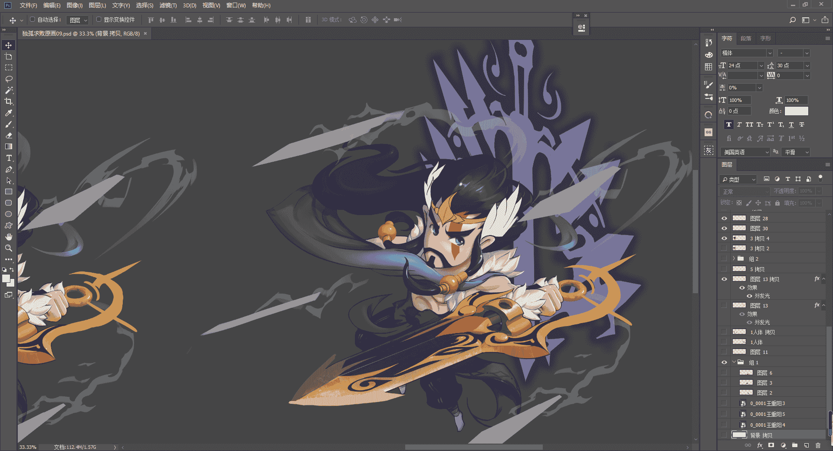
Task: Select the Horizontal Type tool
Action: [9, 158]
